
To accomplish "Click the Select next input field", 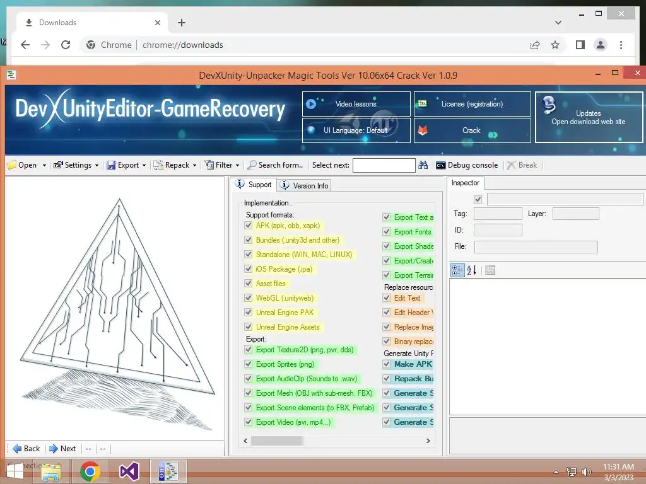I will [384, 165].
